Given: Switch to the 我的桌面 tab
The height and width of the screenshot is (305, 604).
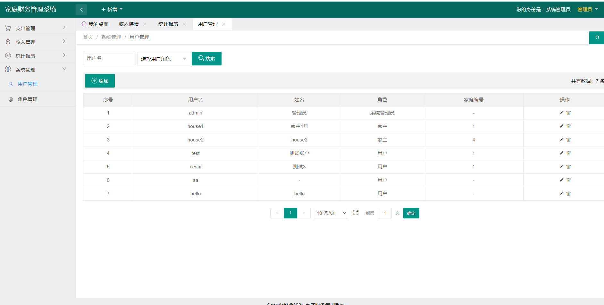Looking at the screenshot, I should pyautogui.click(x=95, y=24).
